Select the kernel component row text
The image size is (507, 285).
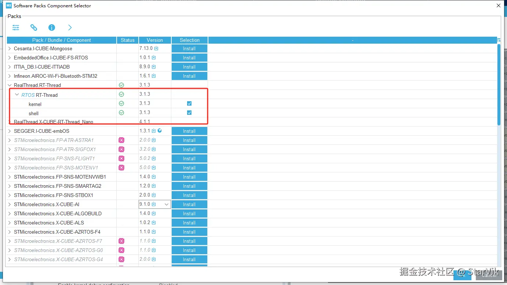(x=35, y=104)
